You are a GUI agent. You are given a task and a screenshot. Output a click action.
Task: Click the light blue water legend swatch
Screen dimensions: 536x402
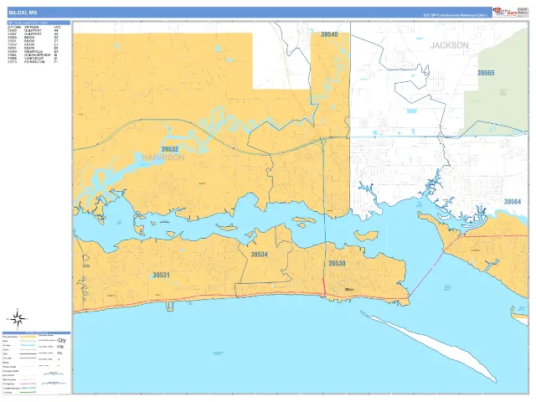(28, 345)
